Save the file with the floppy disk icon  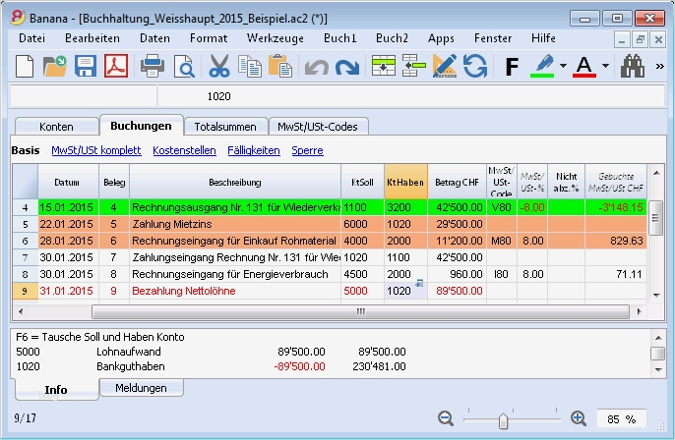[86, 67]
